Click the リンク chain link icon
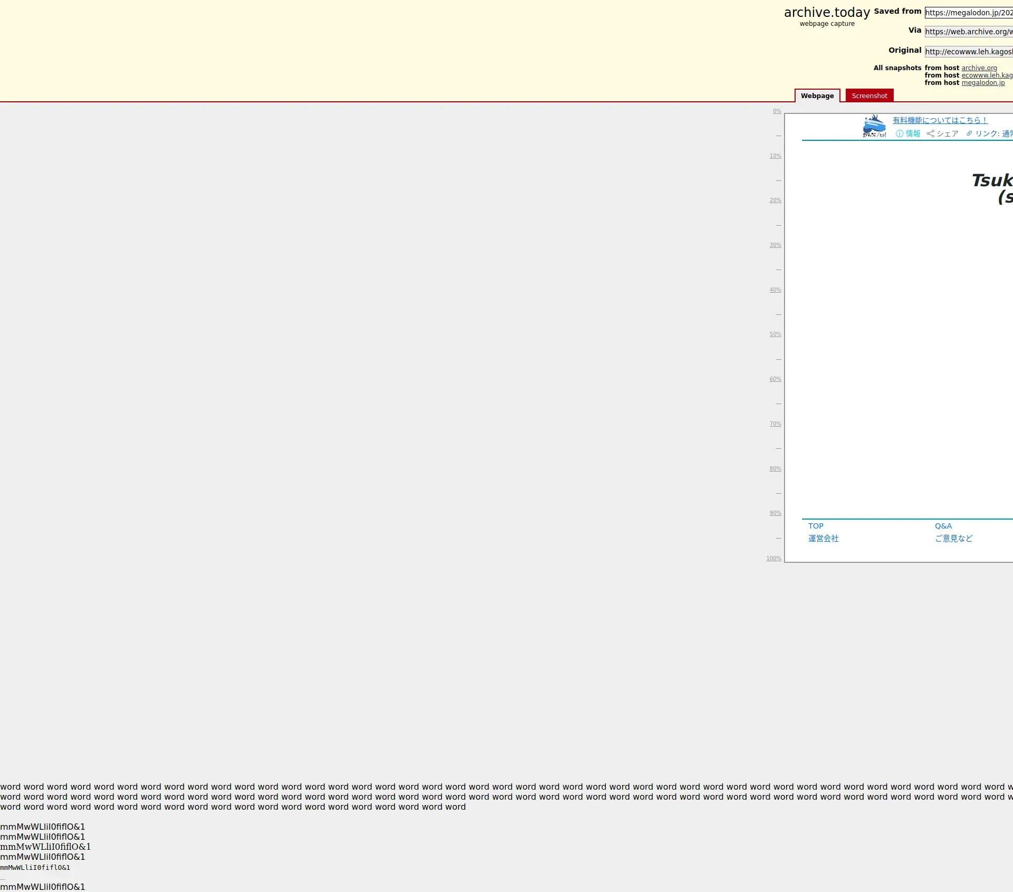 969,134
